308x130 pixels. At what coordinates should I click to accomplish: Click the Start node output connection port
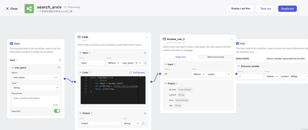[65, 79]
